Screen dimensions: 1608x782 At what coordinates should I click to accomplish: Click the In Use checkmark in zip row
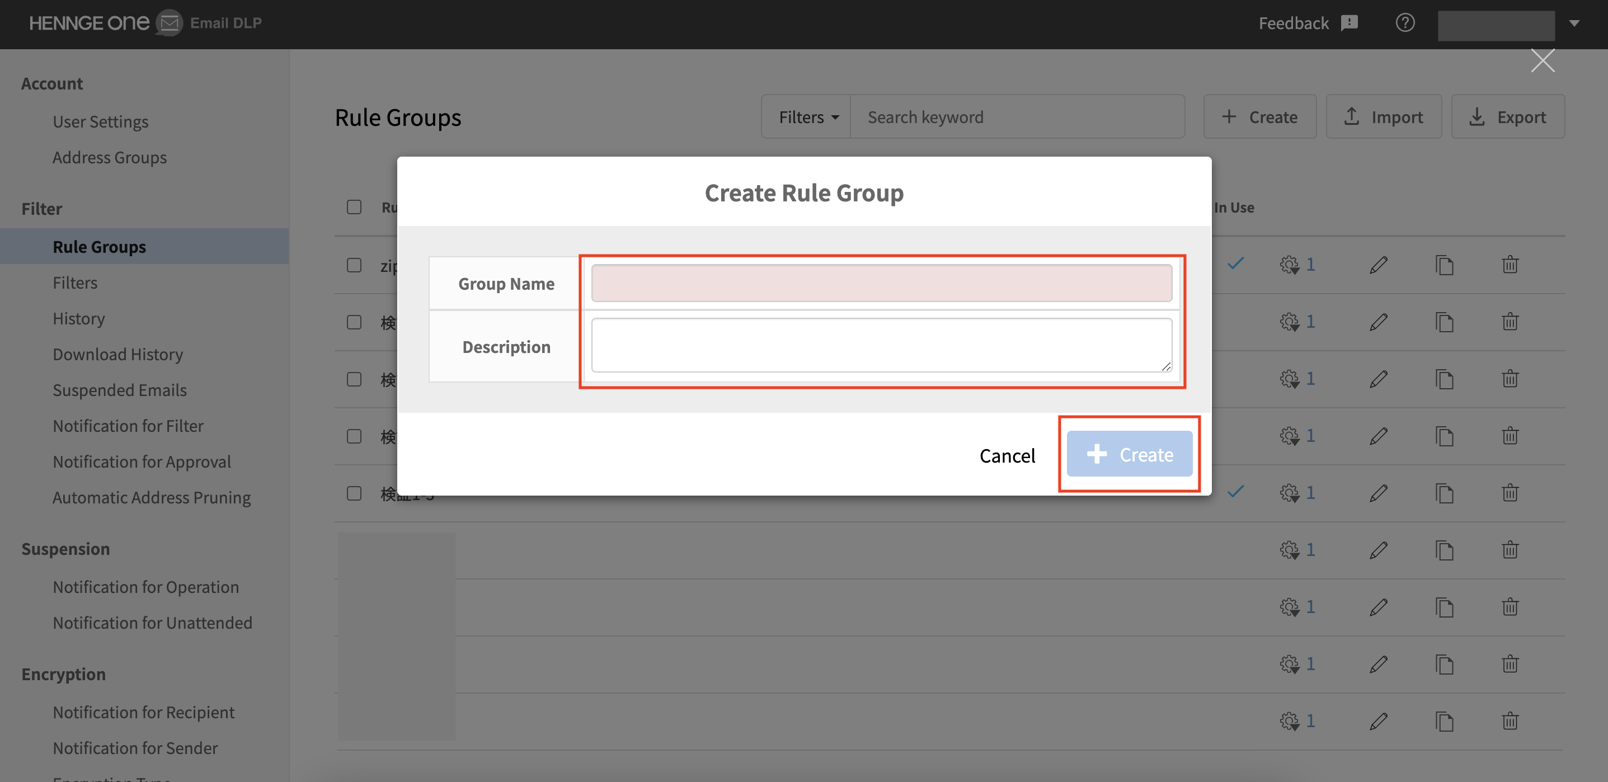coord(1235,263)
